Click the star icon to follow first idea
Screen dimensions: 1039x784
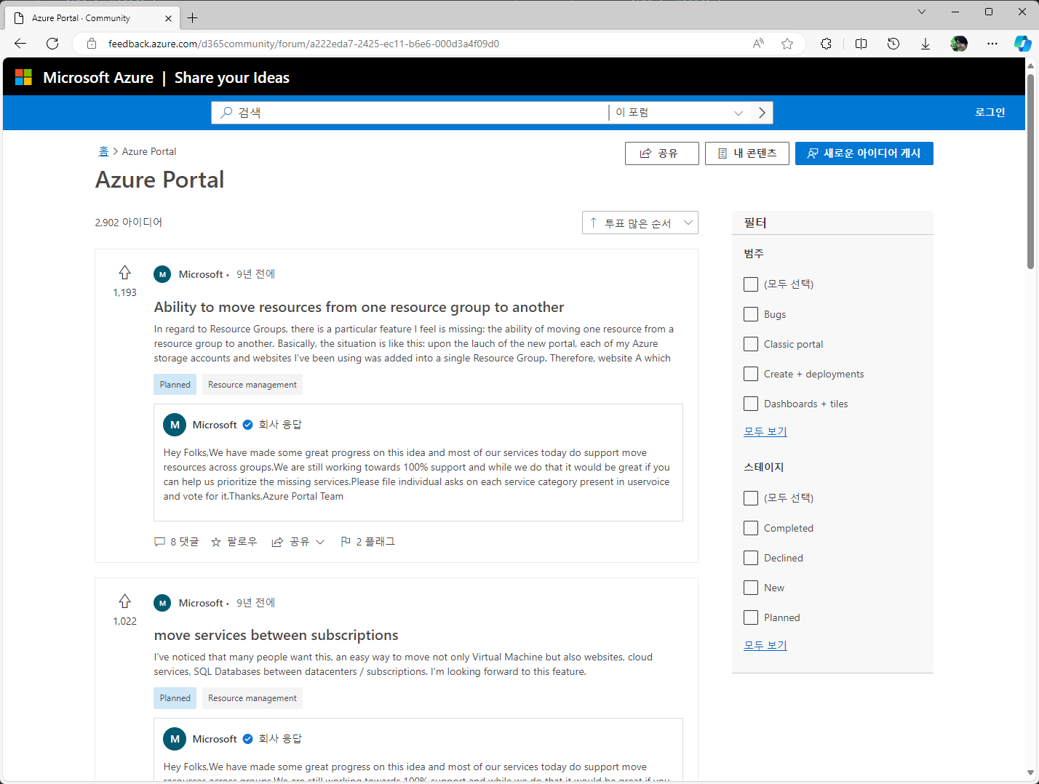coord(216,542)
